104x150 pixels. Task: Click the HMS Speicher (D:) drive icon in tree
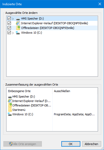(x=18, y=19)
